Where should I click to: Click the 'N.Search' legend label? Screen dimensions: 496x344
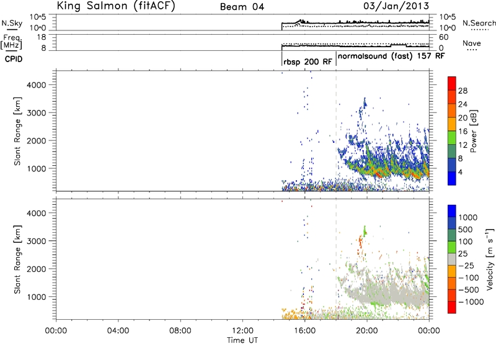click(x=479, y=23)
